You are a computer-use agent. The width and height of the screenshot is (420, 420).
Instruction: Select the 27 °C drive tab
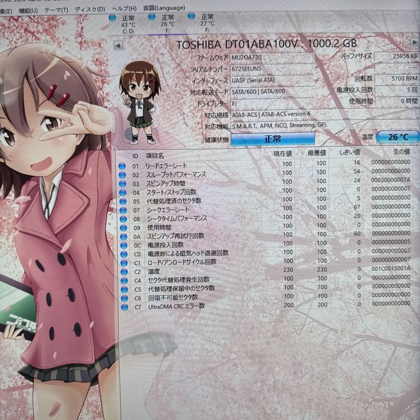click(207, 23)
